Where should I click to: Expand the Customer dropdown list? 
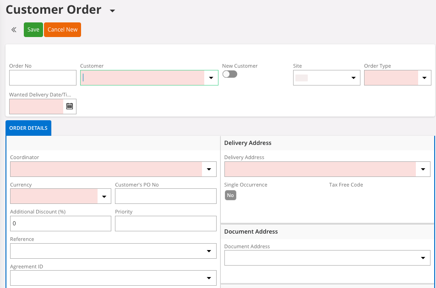211,78
